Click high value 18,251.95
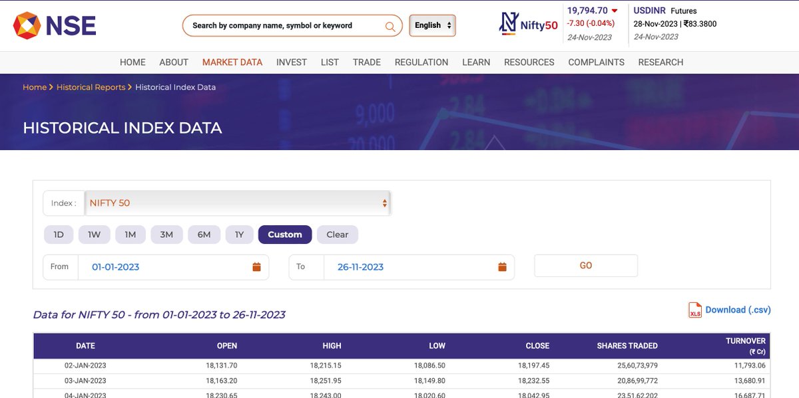 tap(326, 381)
